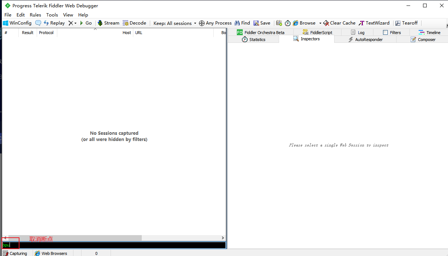Click horizontal scrollbar right arrow in session list
Image resolution: width=448 pixels, height=256 pixels.
(223, 238)
